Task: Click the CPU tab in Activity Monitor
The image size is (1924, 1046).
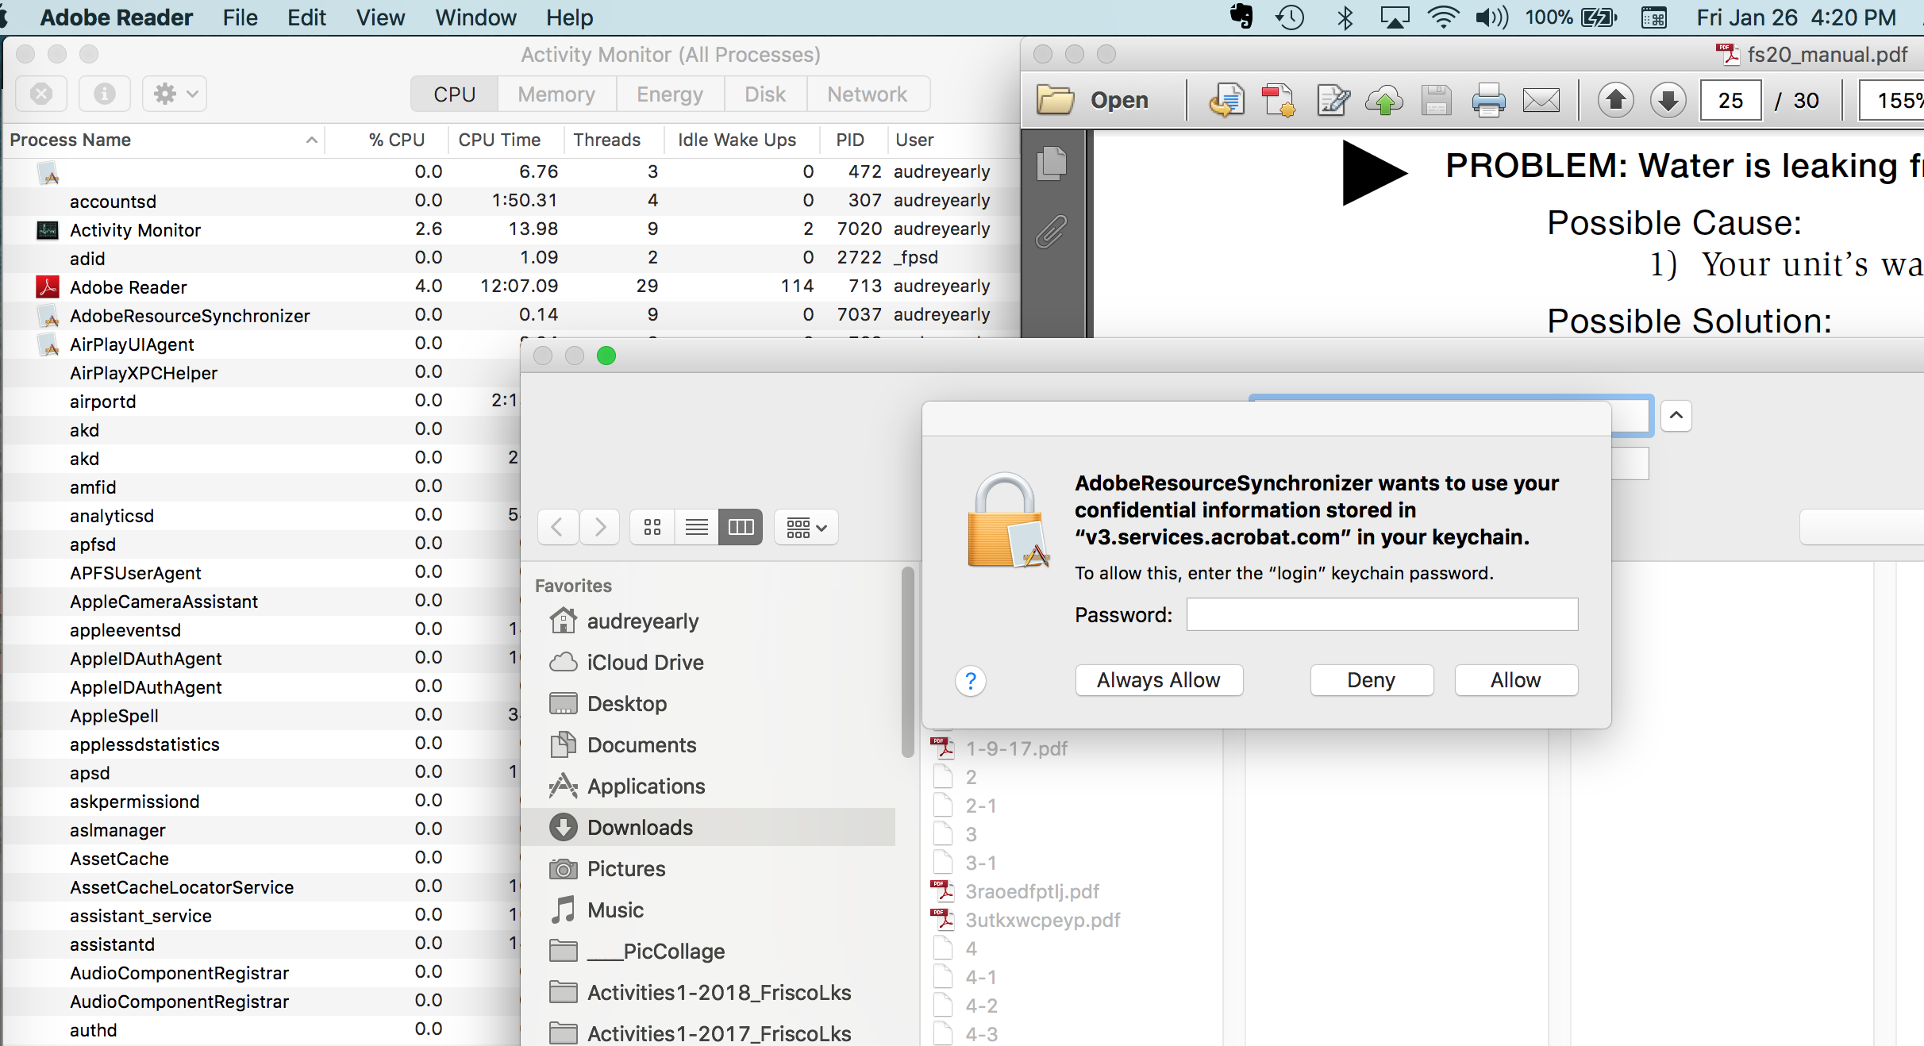Action: point(453,93)
